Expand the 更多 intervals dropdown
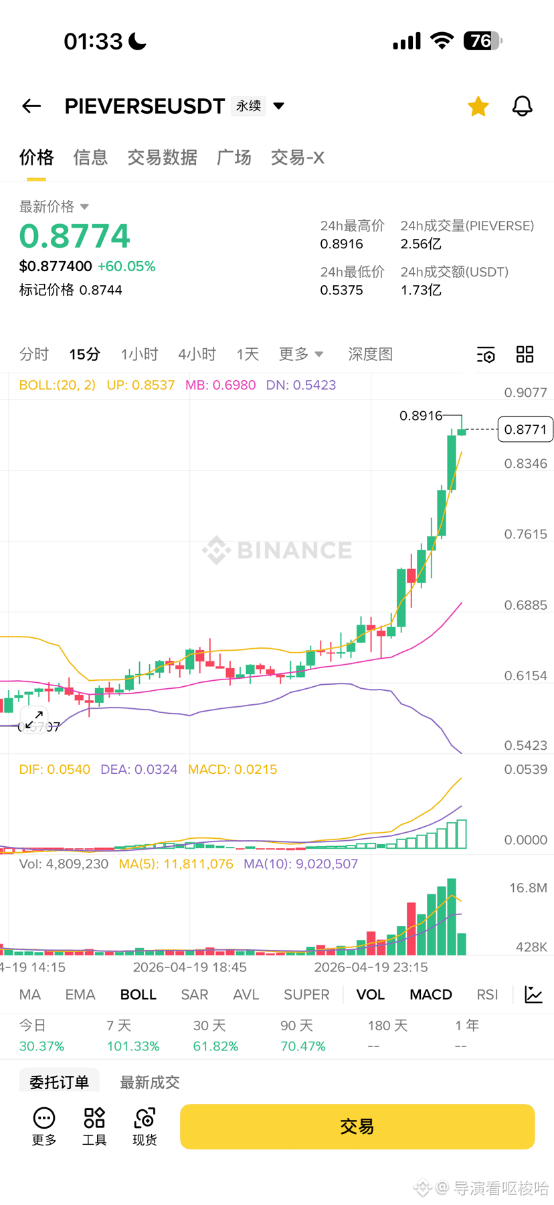 click(x=301, y=354)
